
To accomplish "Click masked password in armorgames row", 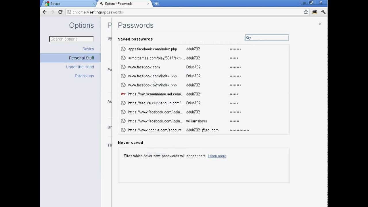I will pyautogui.click(x=233, y=58).
